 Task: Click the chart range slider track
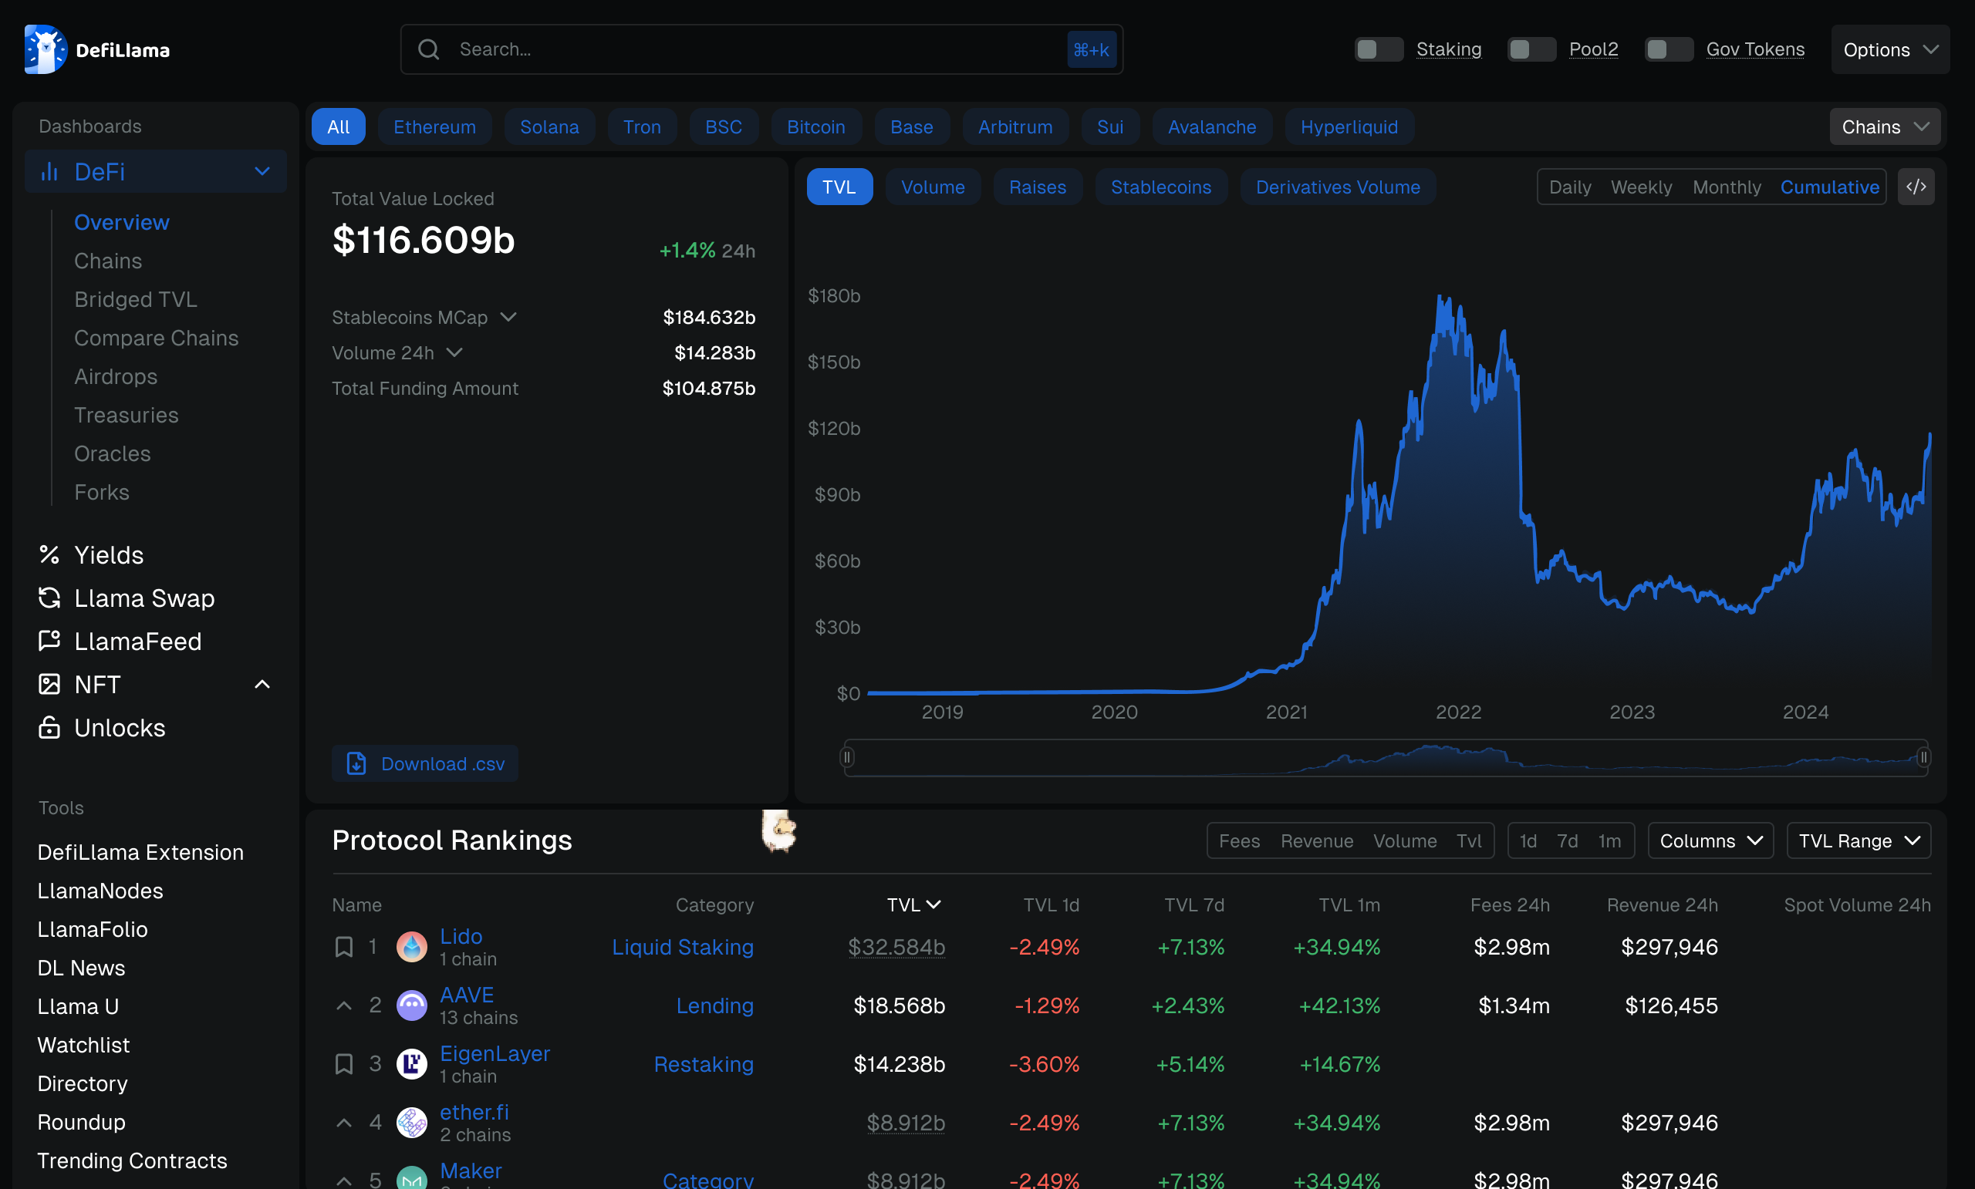pyautogui.click(x=1385, y=757)
